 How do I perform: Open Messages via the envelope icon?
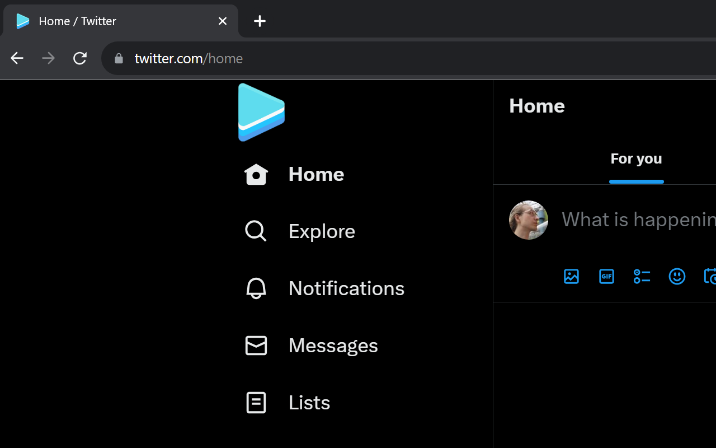256,346
